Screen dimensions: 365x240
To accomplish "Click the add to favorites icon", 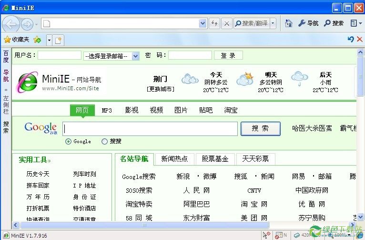I will pos(37,40).
